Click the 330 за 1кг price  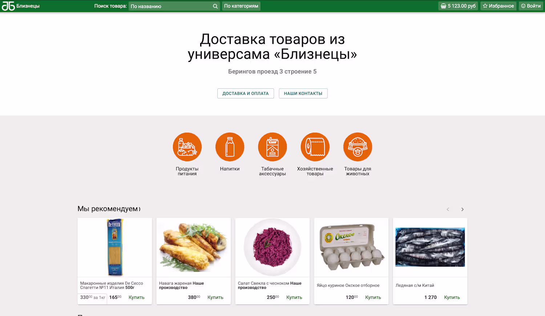point(93,297)
